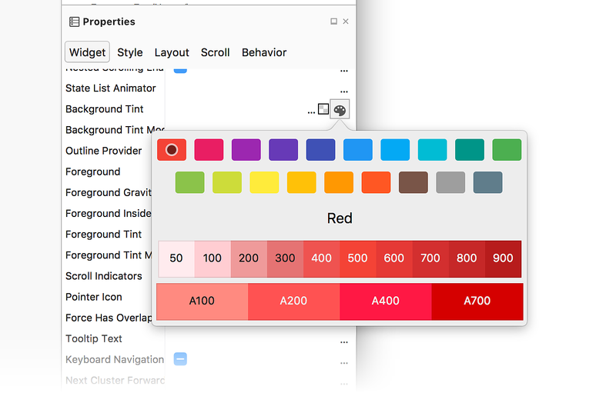Select the purple color swatch
The height and width of the screenshot is (393, 616).
point(246,150)
